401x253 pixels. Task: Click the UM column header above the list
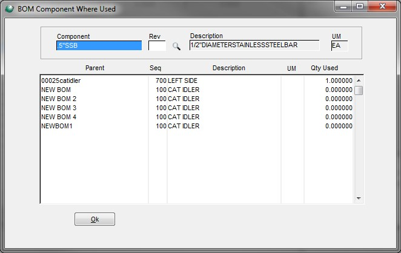[x=291, y=68]
